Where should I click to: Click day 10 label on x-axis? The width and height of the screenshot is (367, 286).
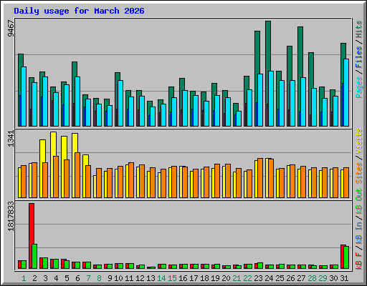click(x=118, y=278)
